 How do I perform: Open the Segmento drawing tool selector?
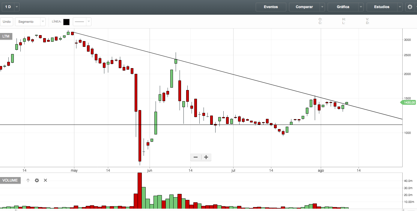point(28,22)
